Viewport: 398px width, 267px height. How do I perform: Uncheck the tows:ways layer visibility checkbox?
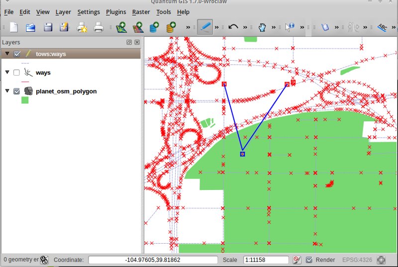17,54
